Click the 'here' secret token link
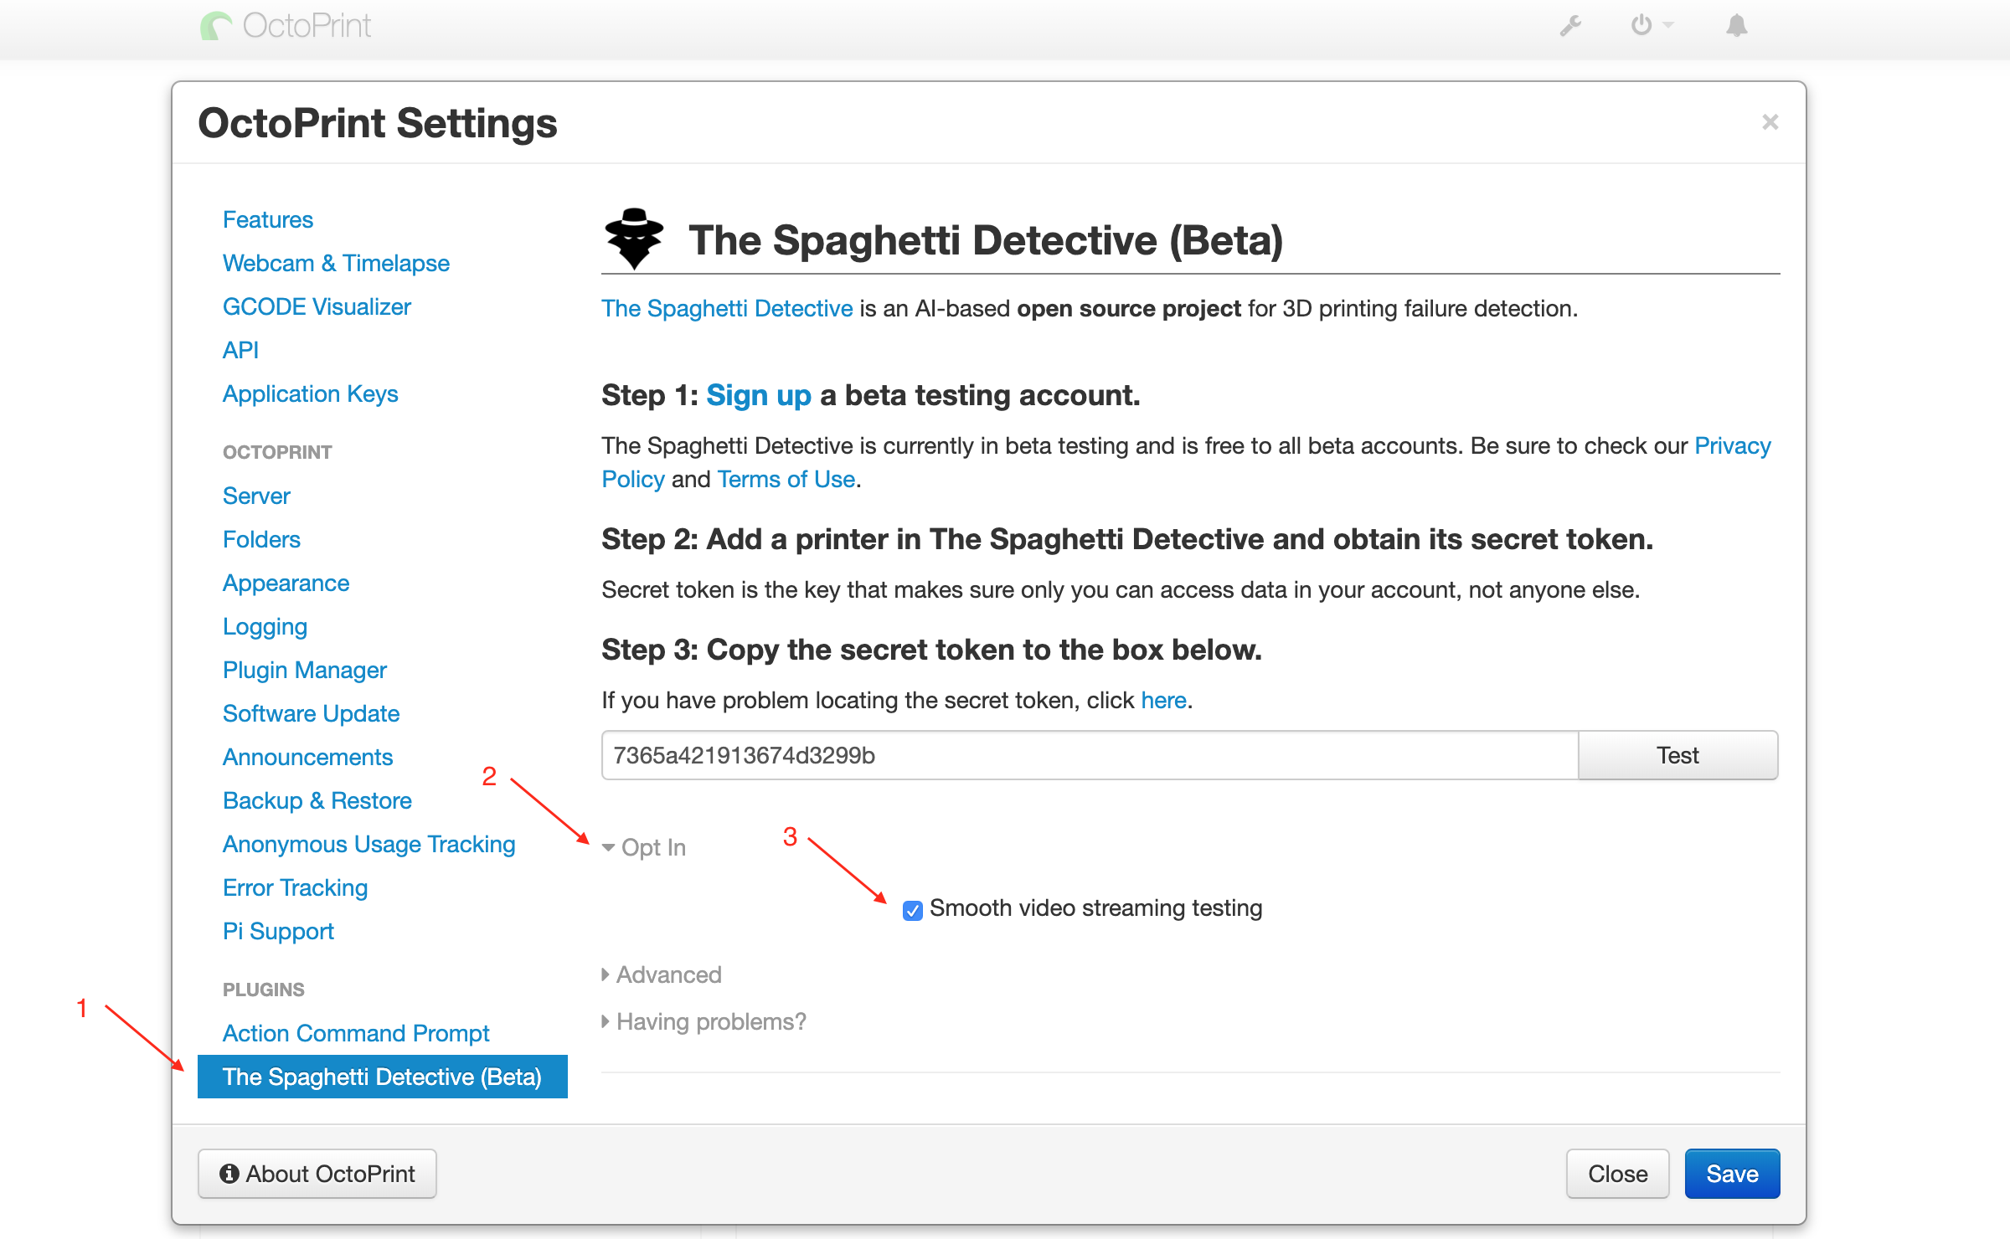 pos(1163,700)
